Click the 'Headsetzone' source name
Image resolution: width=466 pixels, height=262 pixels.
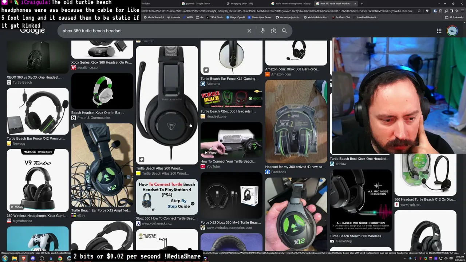point(217,116)
